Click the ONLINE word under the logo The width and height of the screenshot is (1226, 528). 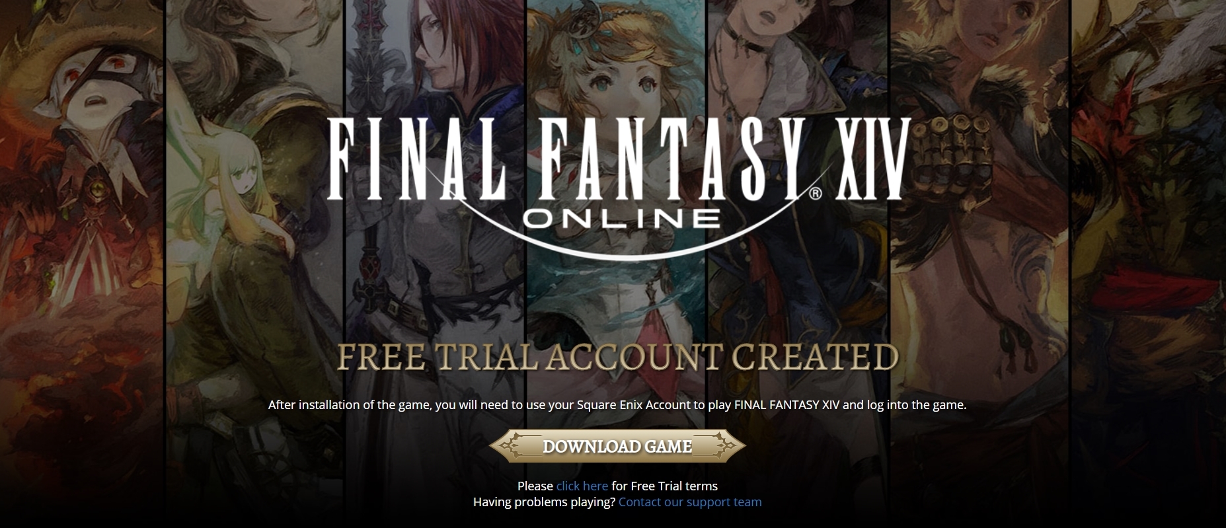click(621, 218)
